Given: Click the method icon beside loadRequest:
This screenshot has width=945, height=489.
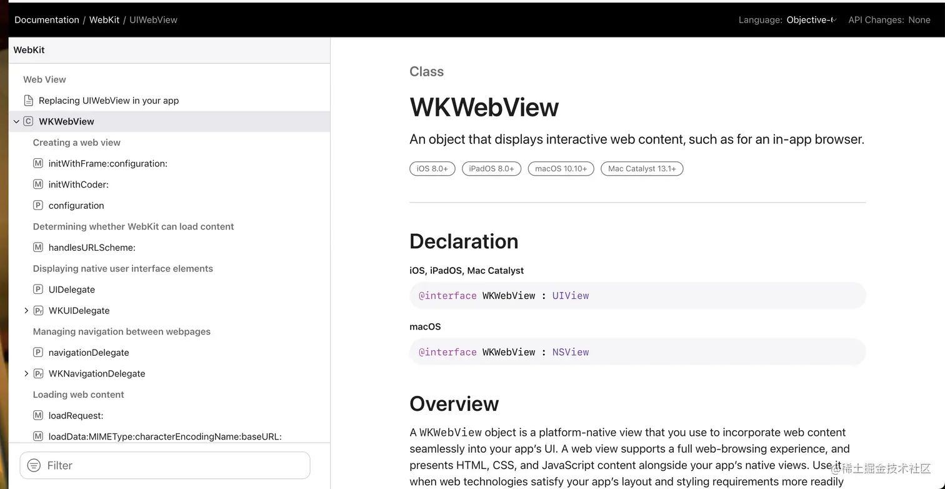Looking at the screenshot, I should click(x=38, y=415).
